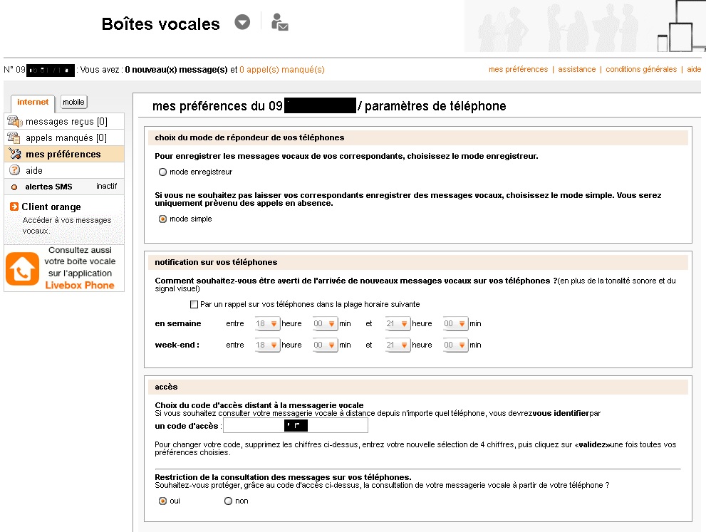Enable the rappel sur vos téléphones checkbox
The height and width of the screenshot is (532, 706).
[194, 305]
